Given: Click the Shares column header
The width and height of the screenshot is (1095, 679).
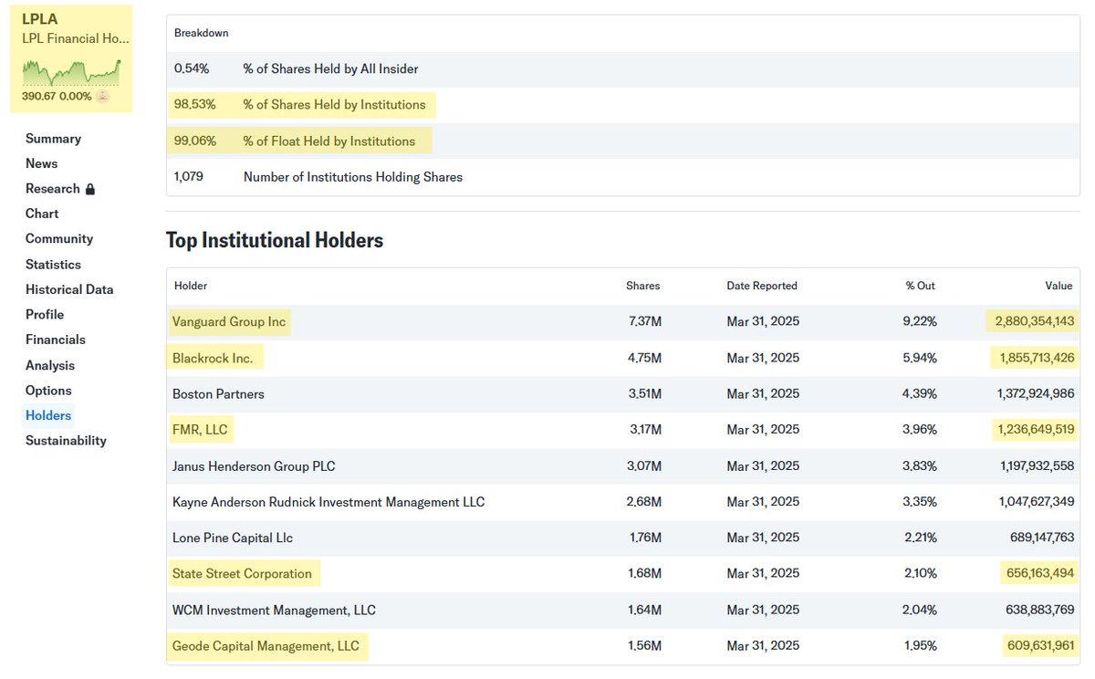Looking at the screenshot, I should 643,286.
